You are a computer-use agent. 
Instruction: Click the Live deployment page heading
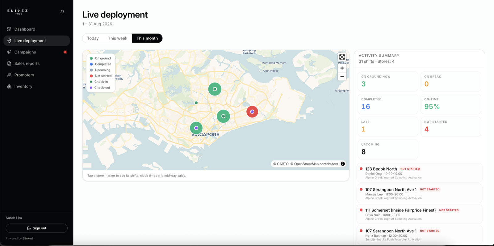click(115, 15)
